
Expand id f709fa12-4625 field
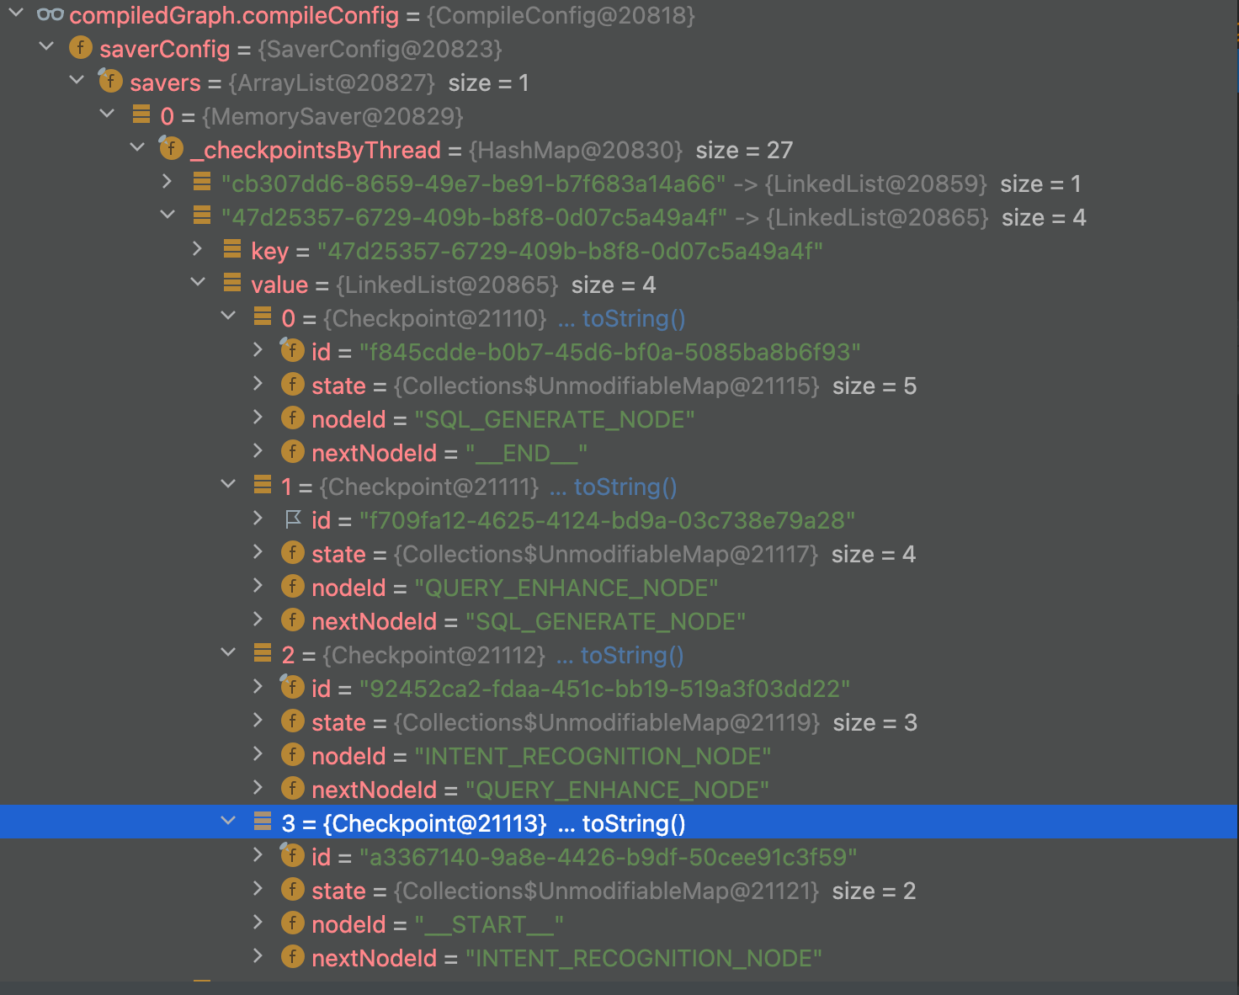pos(258,518)
